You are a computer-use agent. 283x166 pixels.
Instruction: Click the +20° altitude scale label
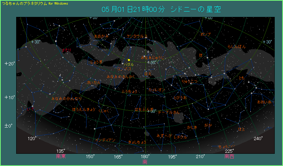(10, 64)
